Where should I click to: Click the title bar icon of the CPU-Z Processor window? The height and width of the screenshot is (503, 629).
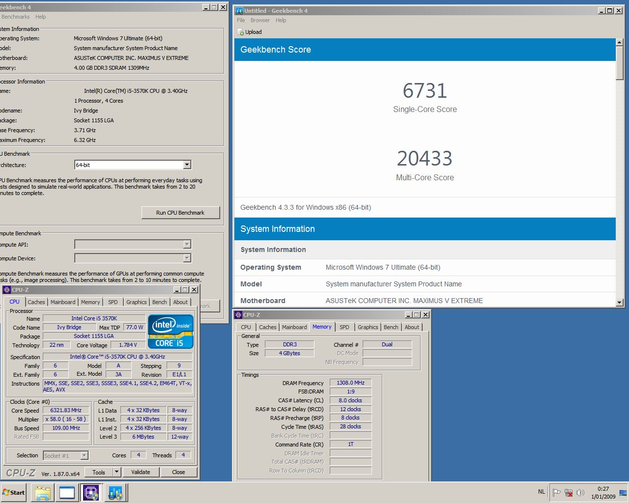coord(7,290)
